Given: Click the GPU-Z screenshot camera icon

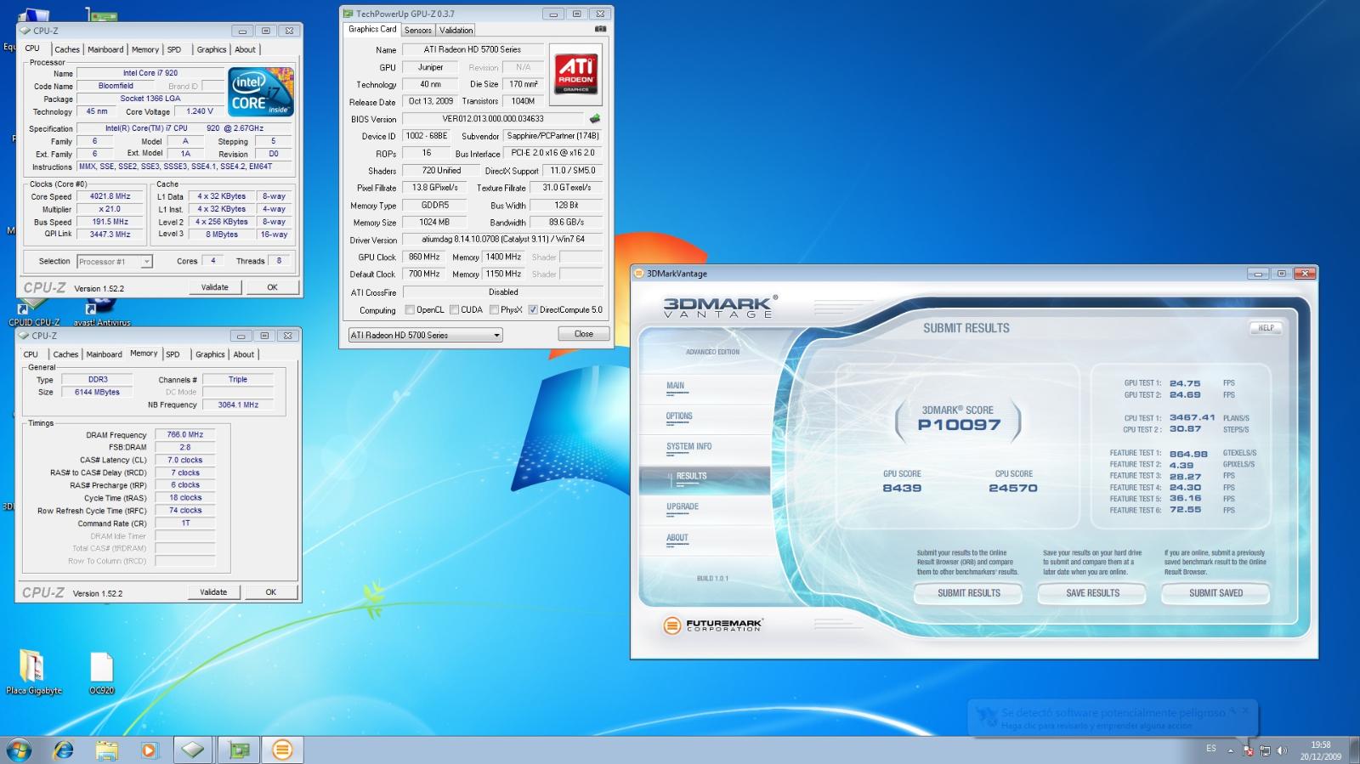Looking at the screenshot, I should tap(600, 29).
